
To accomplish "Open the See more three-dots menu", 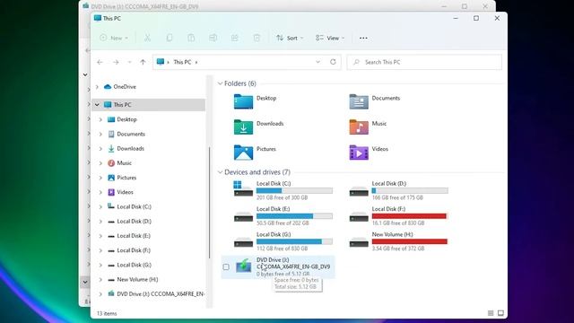I will (363, 38).
